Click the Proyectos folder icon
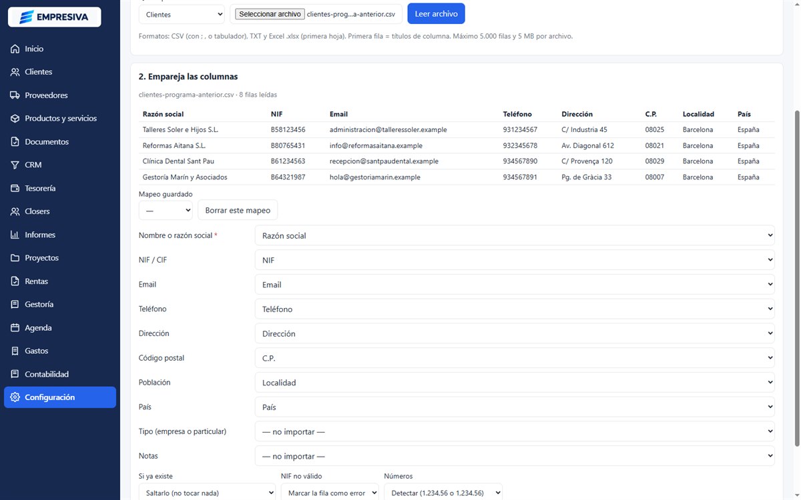The width and height of the screenshot is (801, 500). 15,258
